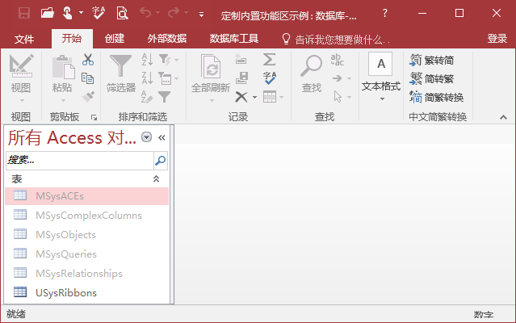The width and height of the screenshot is (516, 323).
Task: Click the 筛选器 filter button
Action: click(x=121, y=73)
